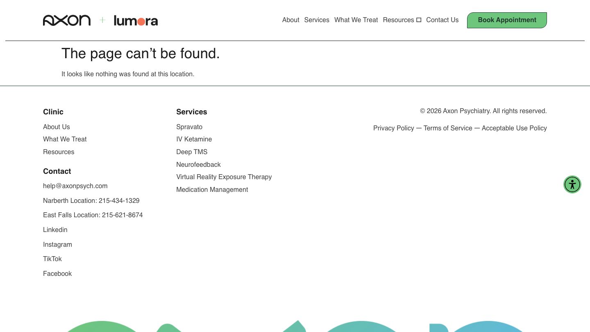
Task: Select the Deep TMS footer link
Action: pyautogui.click(x=191, y=152)
